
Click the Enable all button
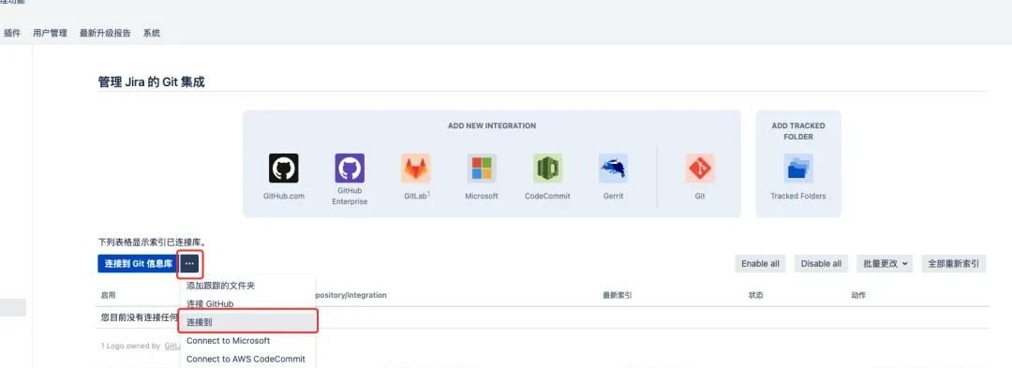[760, 264]
